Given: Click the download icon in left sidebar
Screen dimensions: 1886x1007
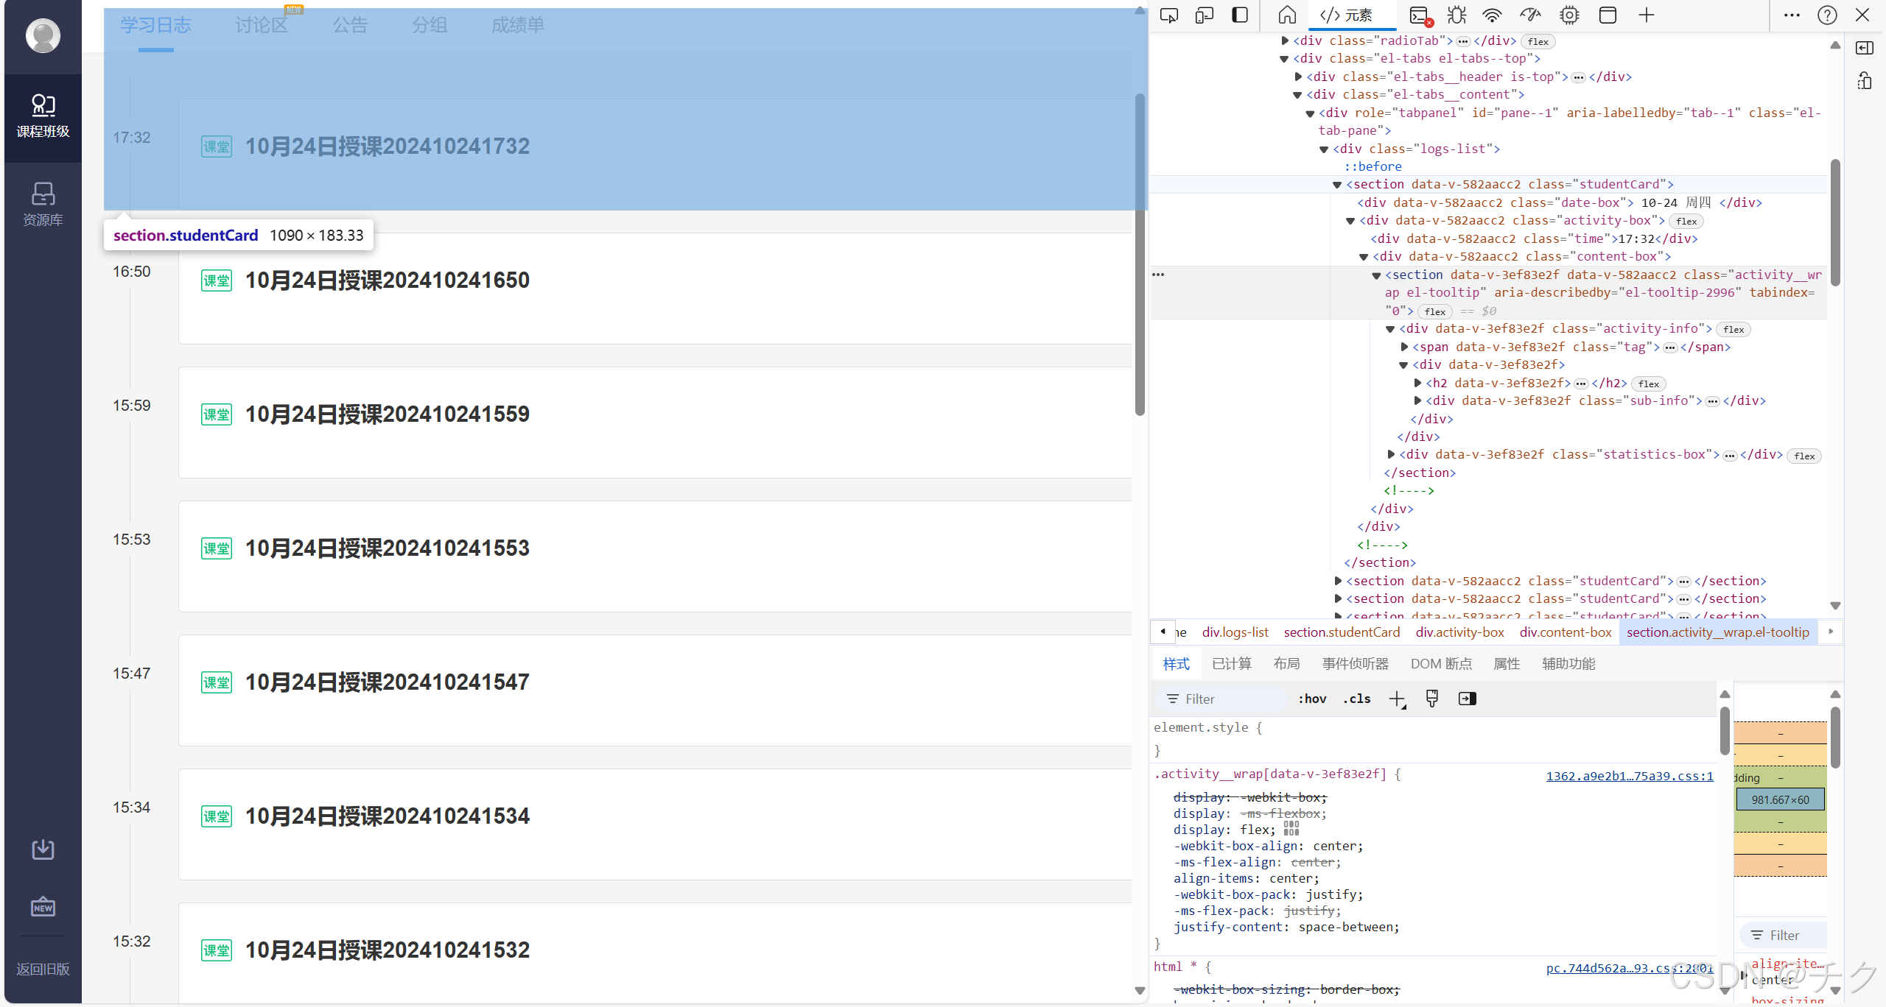Looking at the screenshot, I should (x=43, y=849).
